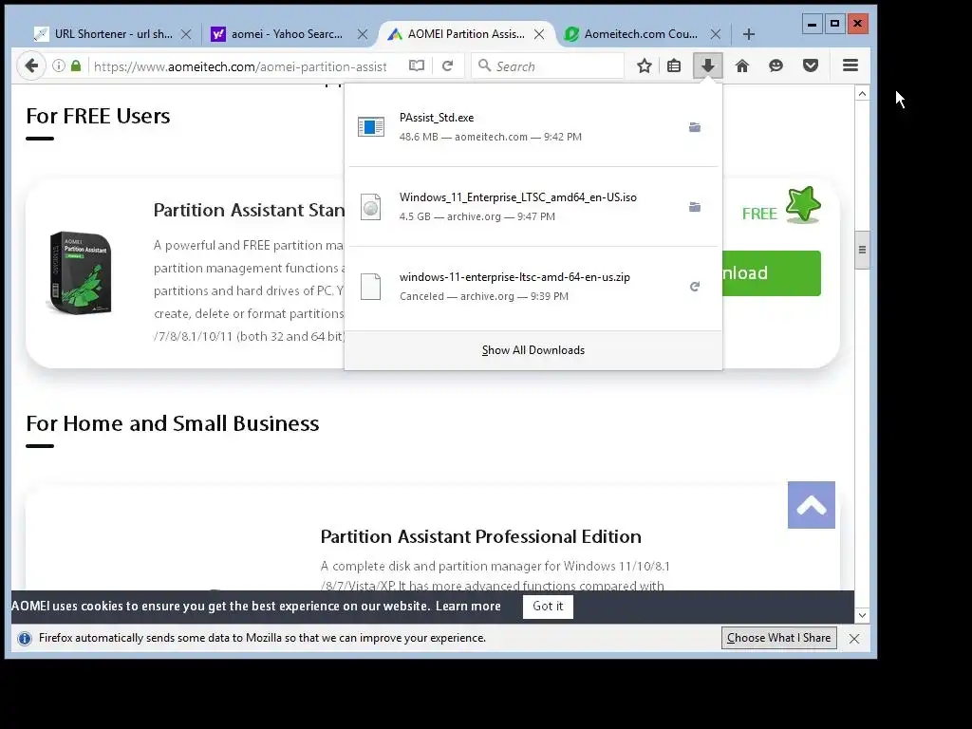Click Partition Assistant Professional Edition heading
This screenshot has width=972, height=729.
click(x=480, y=537)
